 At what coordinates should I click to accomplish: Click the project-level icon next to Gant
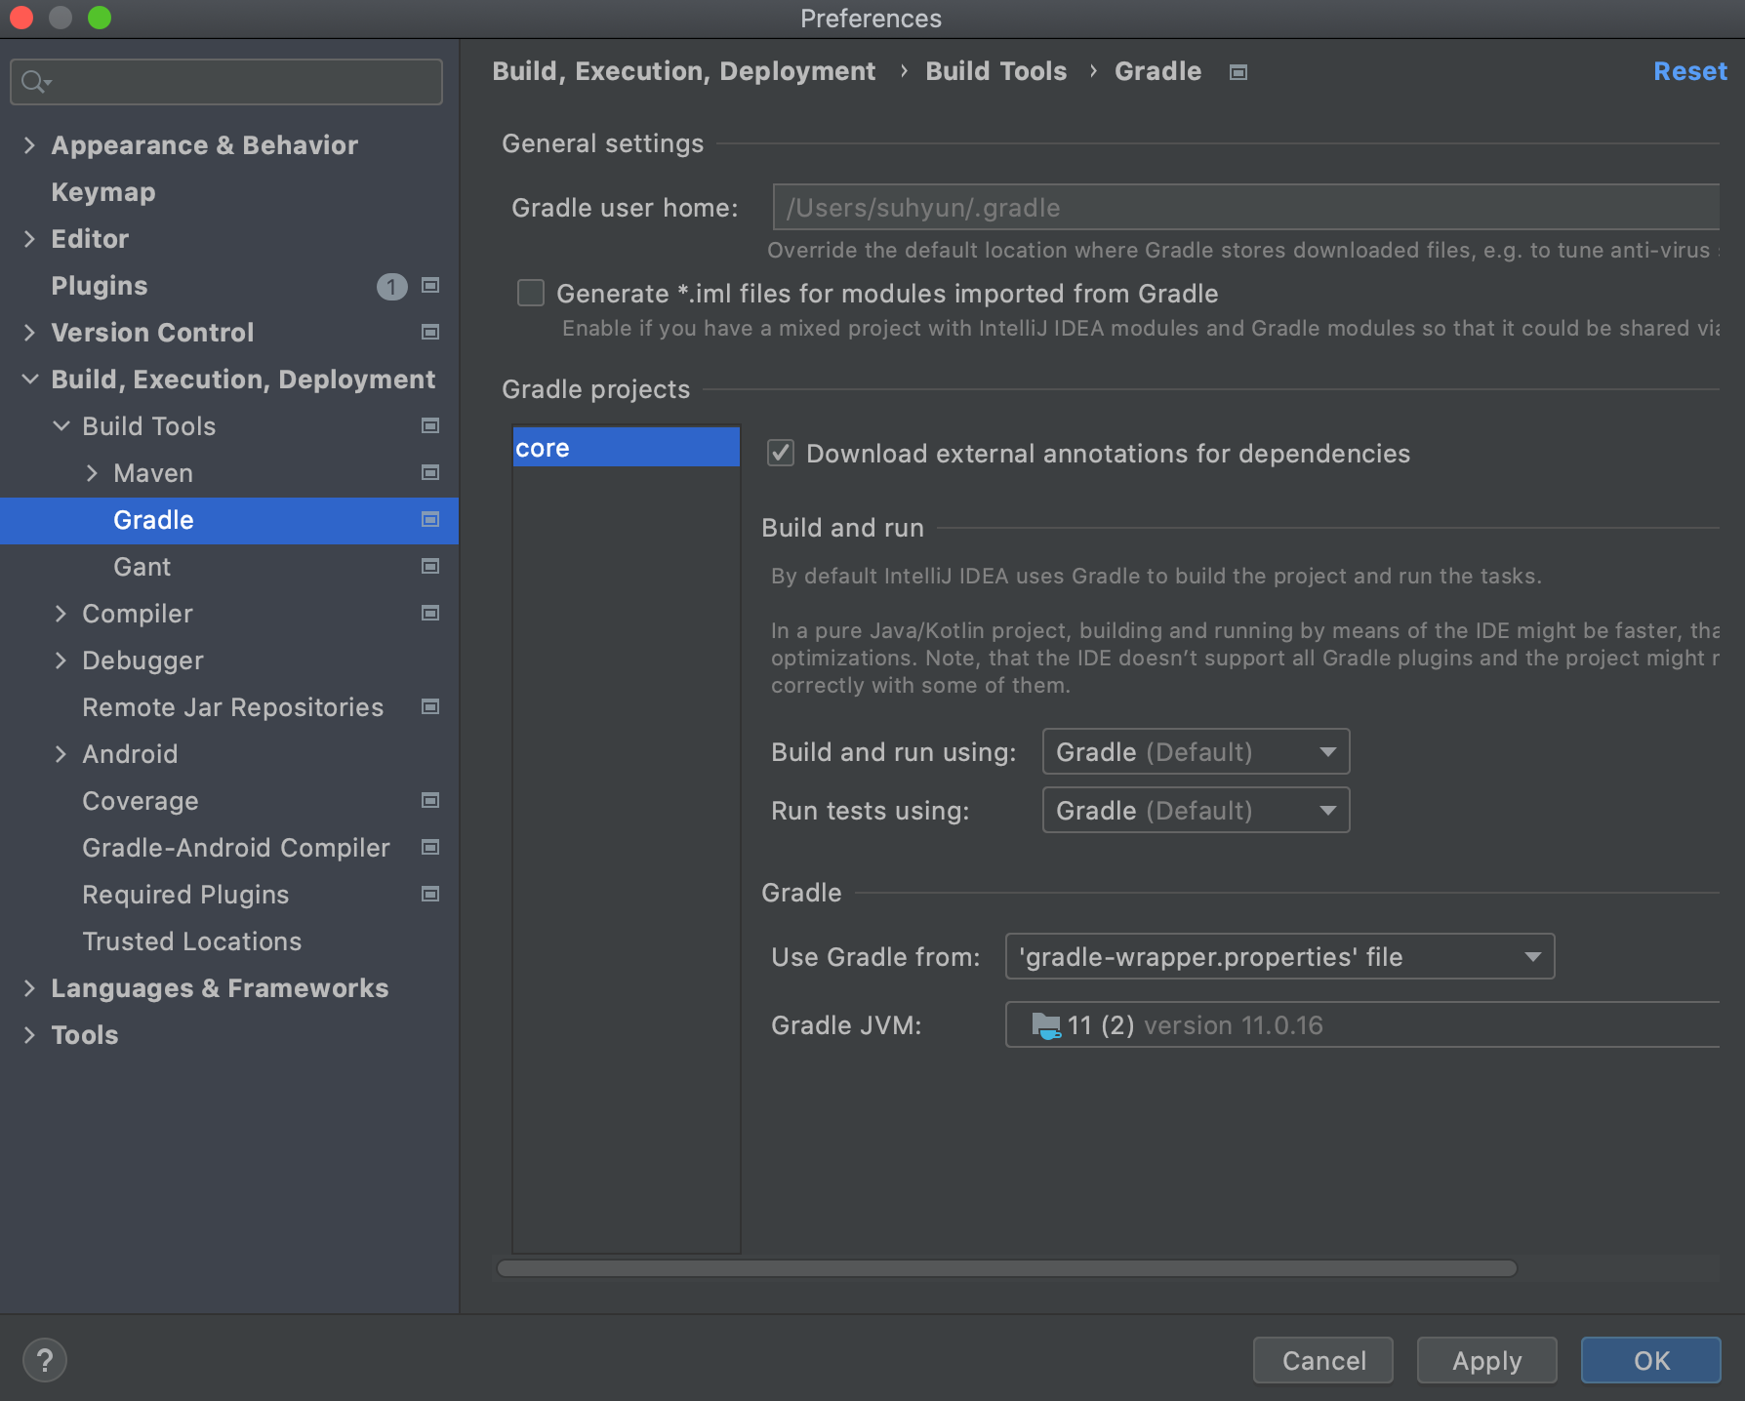coord(430,567)
